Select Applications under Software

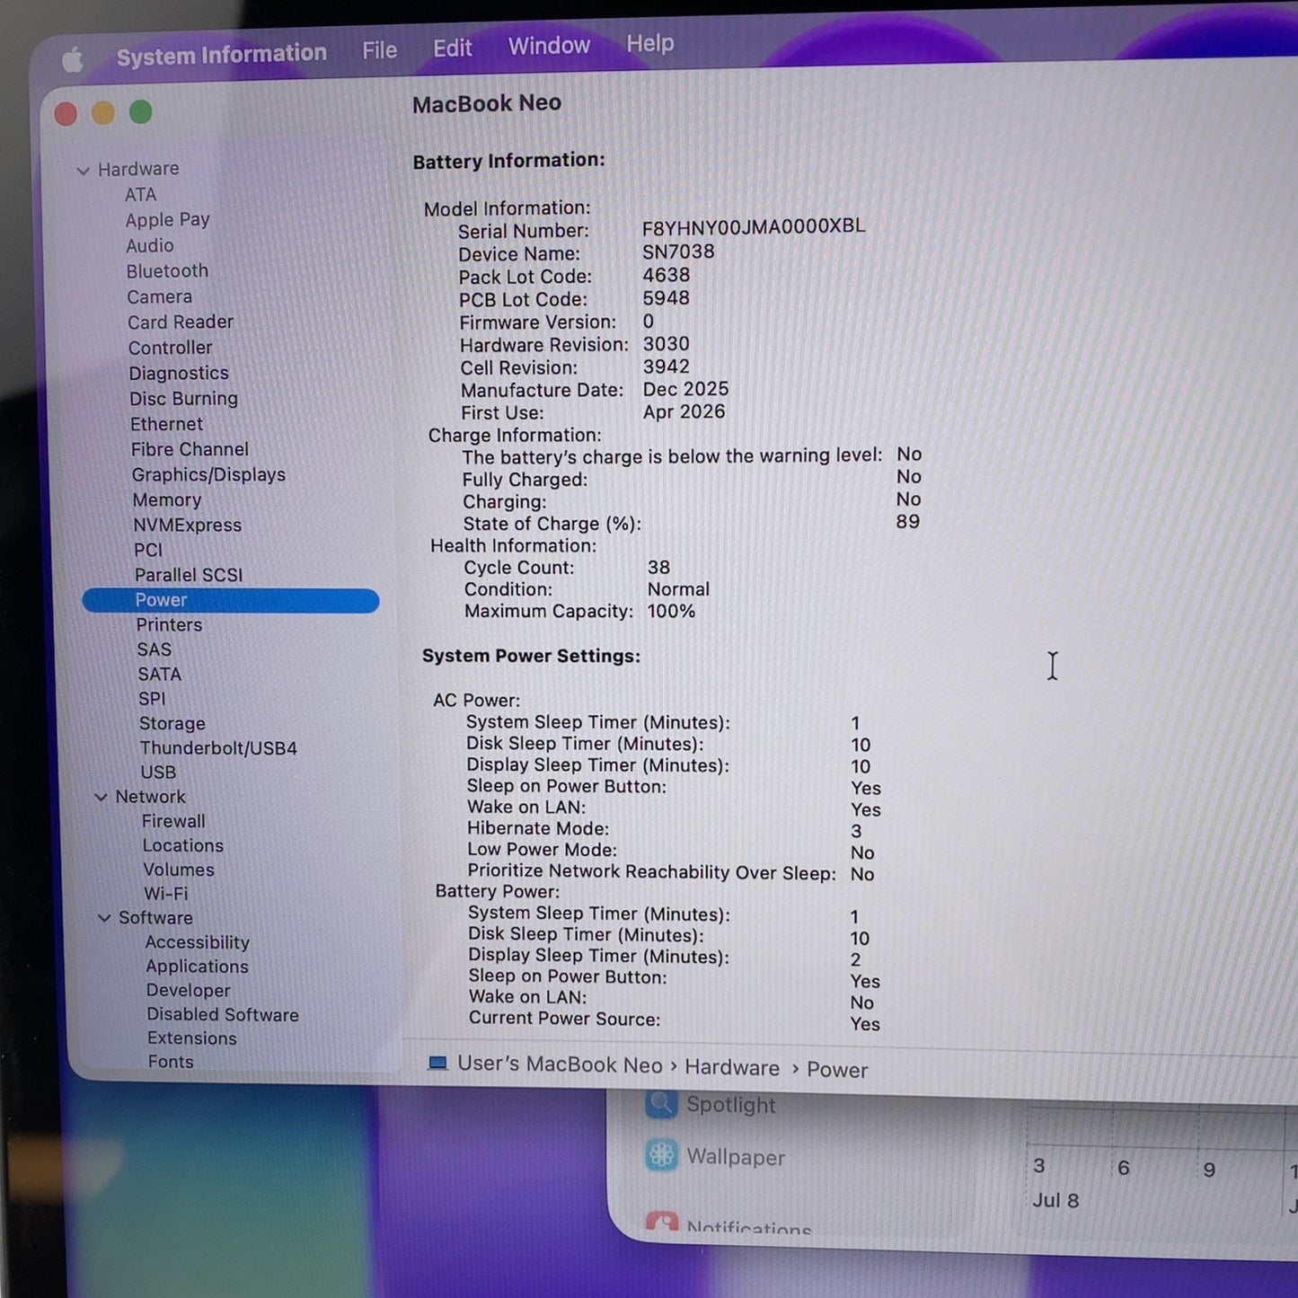tap(198, 967)
